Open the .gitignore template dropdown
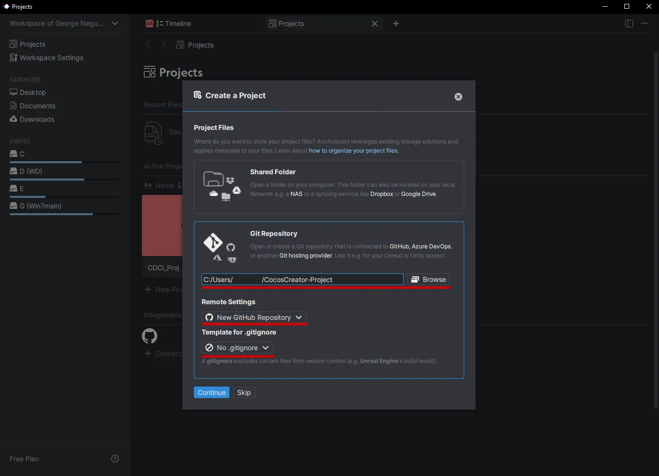Viewport: 659px width, 476px height. click(237, 347)
